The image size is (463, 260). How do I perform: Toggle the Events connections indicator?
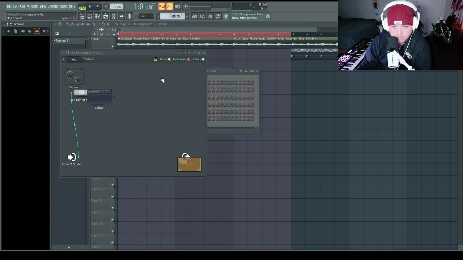click(x=203, y=59)
